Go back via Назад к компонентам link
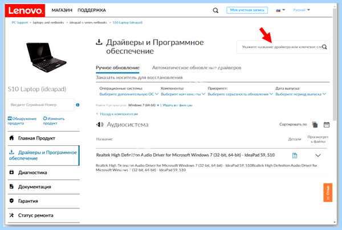The width and height of the screenshot is (342, 230). [117, 114]
